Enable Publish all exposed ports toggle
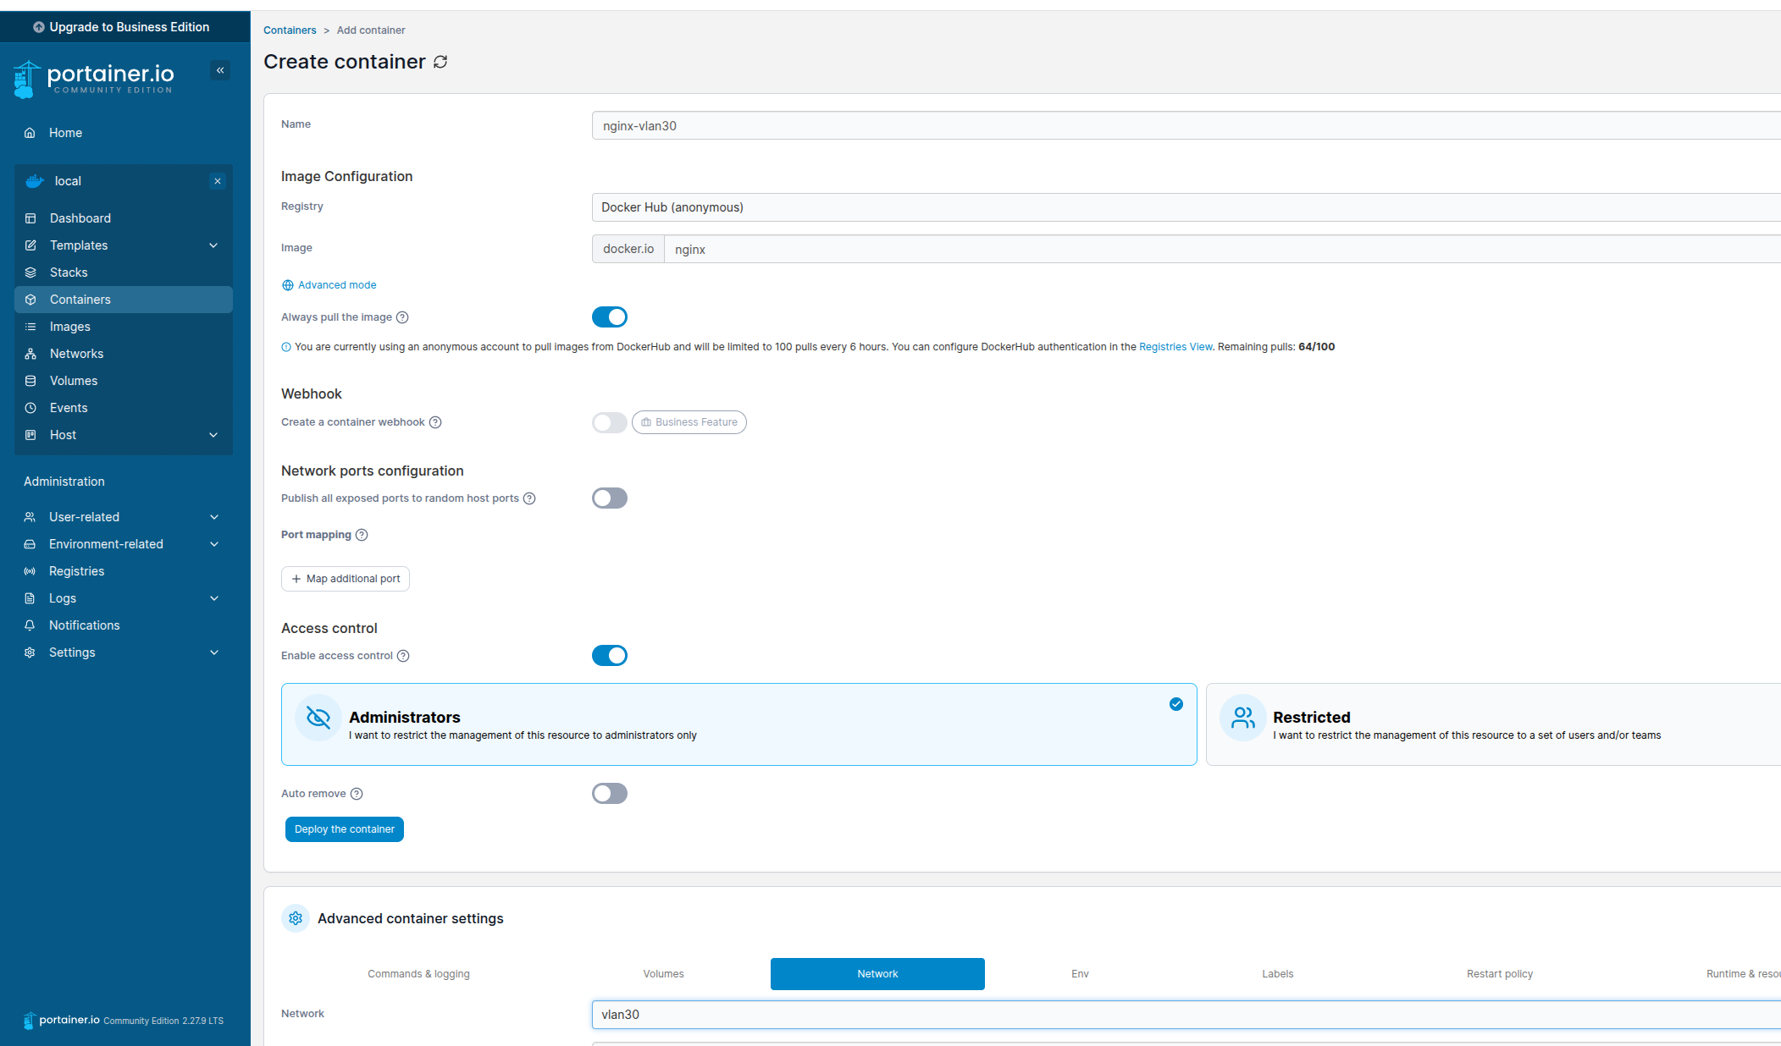 click(610, 498)
